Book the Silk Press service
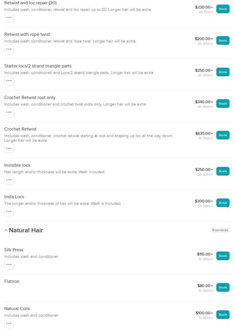The width and height of the screenshot is (235, 333). click(223, 256)
